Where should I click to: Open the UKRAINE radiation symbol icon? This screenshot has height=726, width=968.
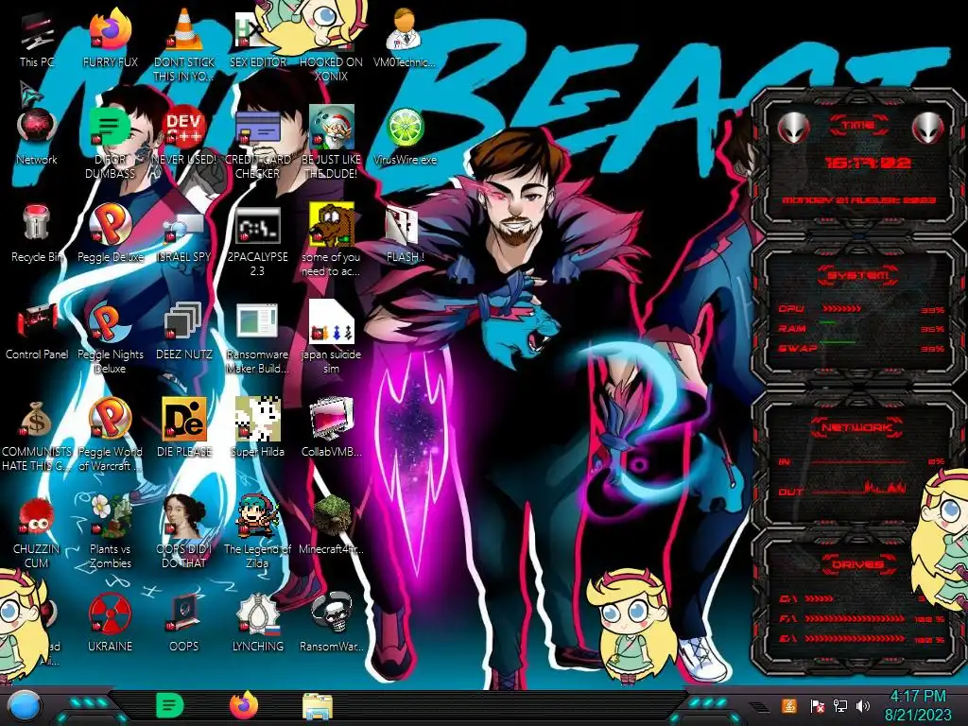(x=110, y=624)
